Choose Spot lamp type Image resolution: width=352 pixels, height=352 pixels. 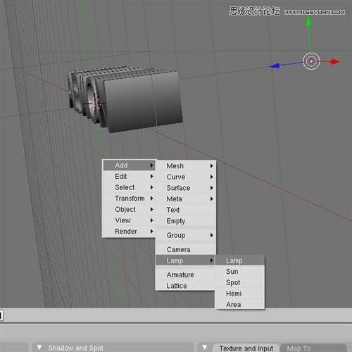240,282
